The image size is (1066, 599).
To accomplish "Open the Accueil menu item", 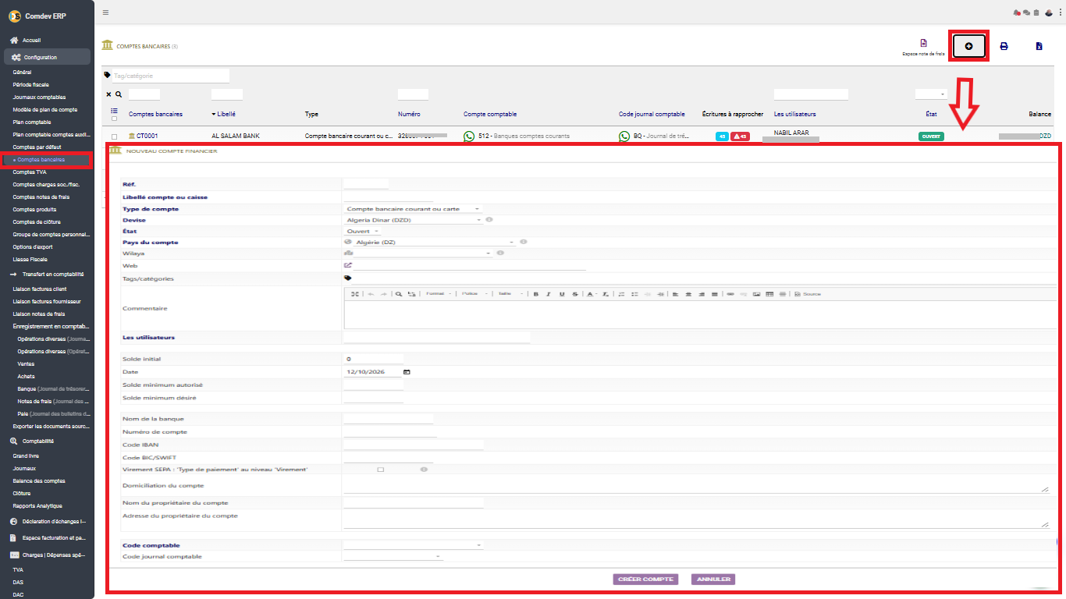I will click(x=32, y=40).
